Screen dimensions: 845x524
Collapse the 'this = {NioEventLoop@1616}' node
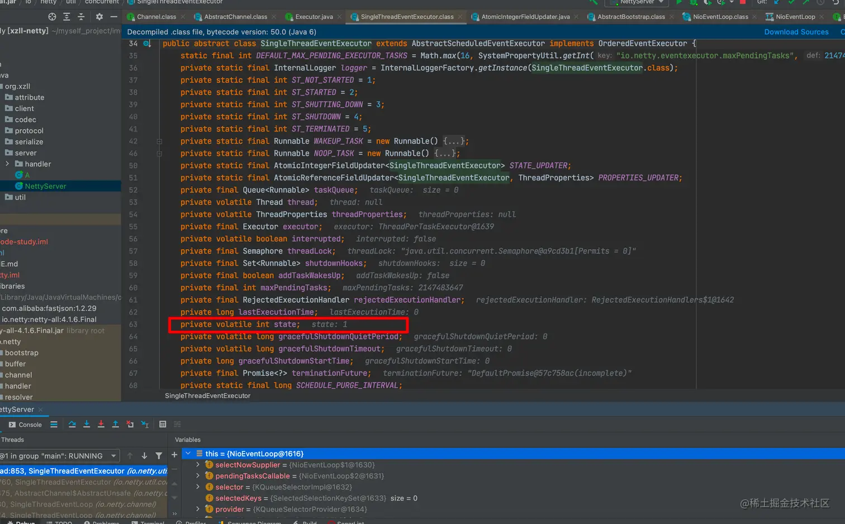[x=188, y=454]
